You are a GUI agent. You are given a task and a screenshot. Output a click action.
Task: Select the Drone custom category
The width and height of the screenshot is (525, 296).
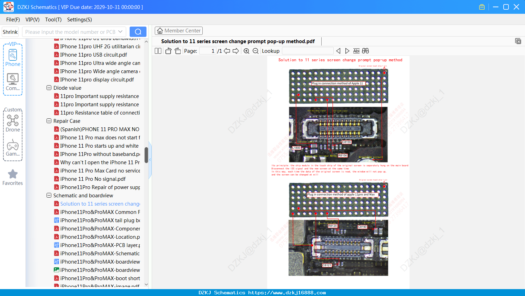pyautogui.click(x=13, y=123)
